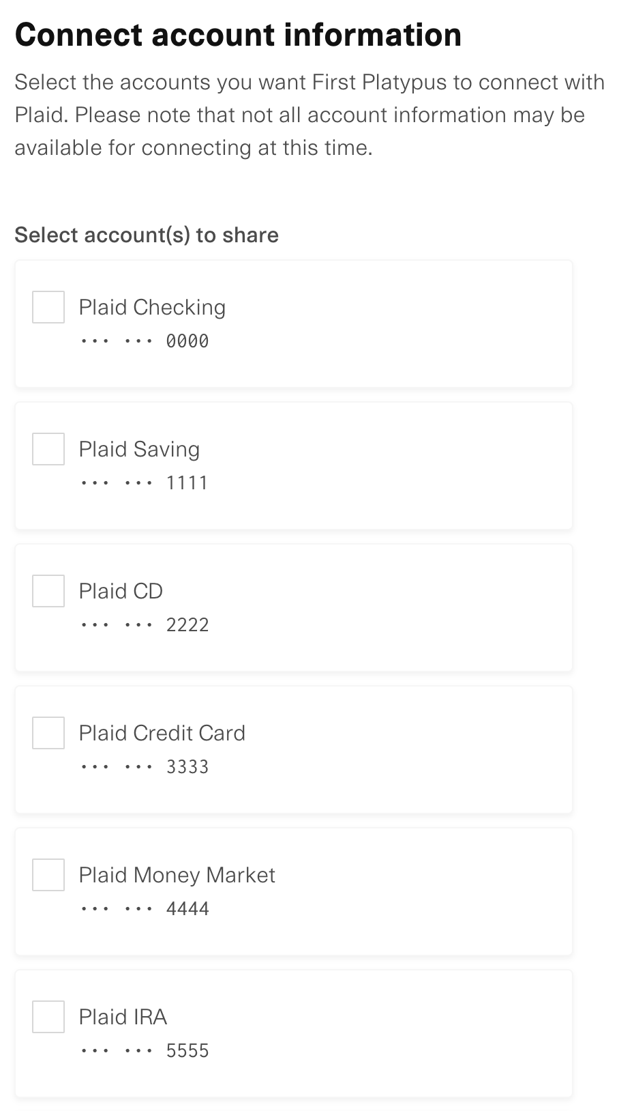The height and width of the screenshot is (1111, 619).
Task: Click the Plaid IRA account name
Action: 123,1017
